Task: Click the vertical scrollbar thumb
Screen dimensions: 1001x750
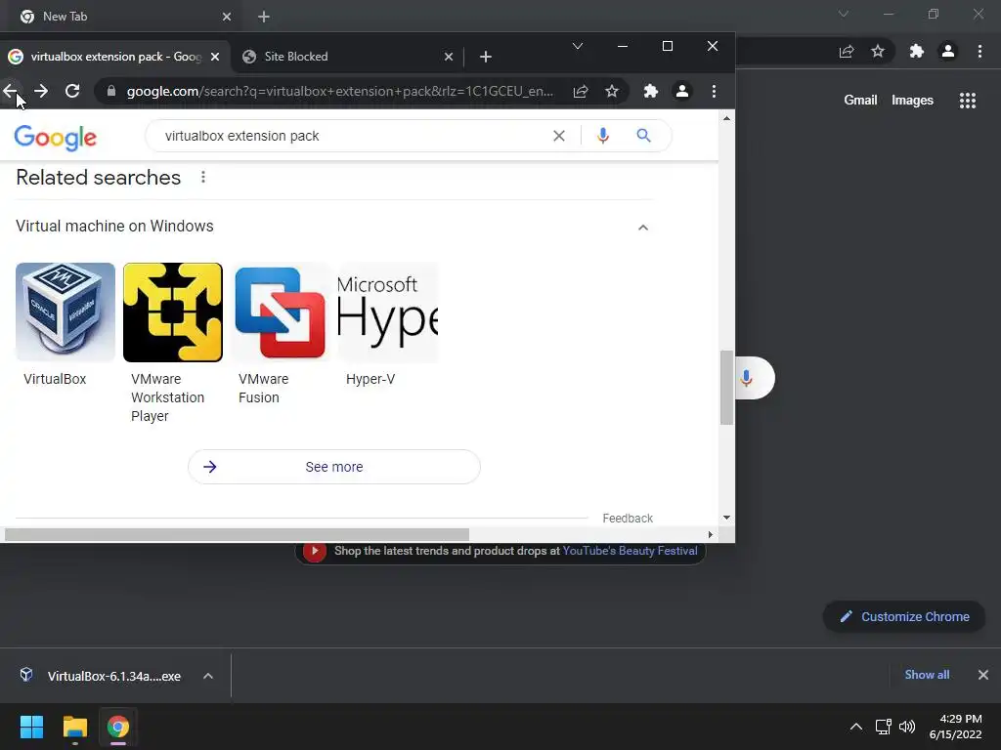Action: tap(726, 387)
